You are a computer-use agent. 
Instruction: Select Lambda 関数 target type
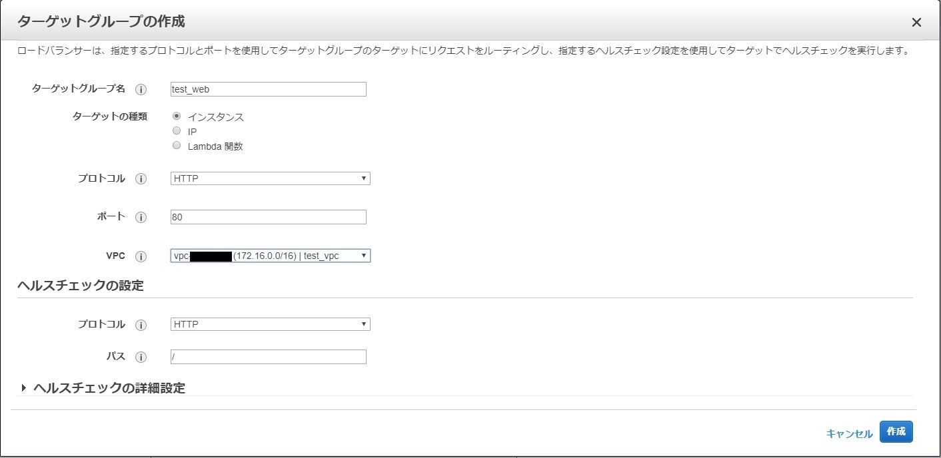pyautogui.click(x=177, y=145)
